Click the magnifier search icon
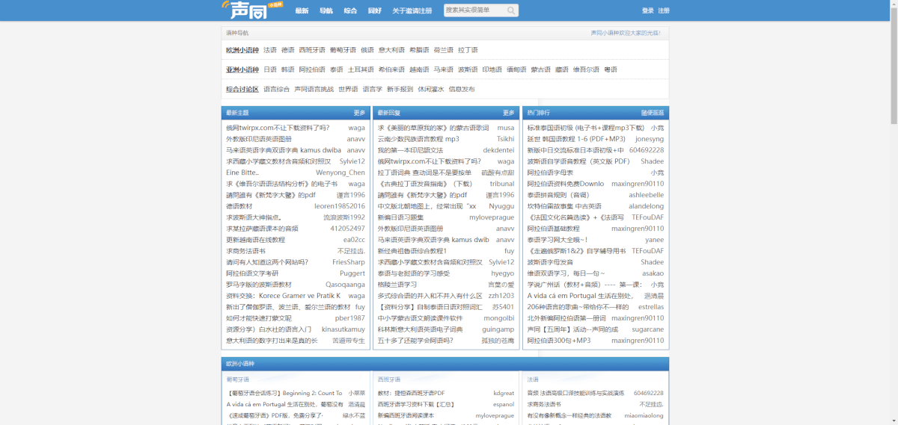Image resolution: width=898 pixels, height=425 pixels. (x=511, y=10)
